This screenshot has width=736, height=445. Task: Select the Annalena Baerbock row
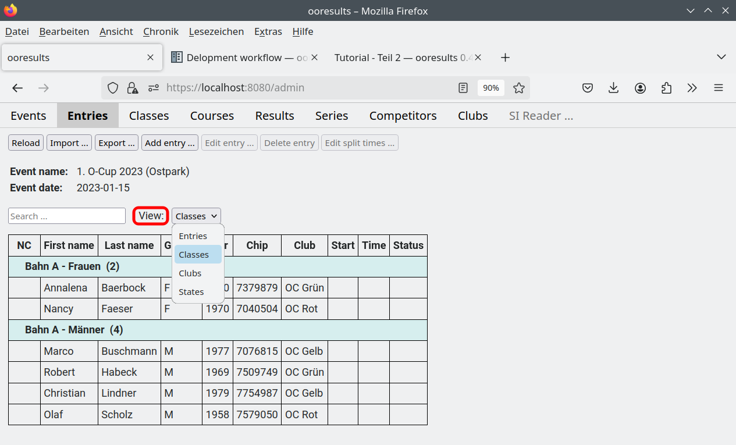pyautogui.click(x=218, y=288)
